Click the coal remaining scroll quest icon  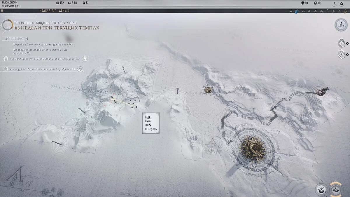(7, 25)
